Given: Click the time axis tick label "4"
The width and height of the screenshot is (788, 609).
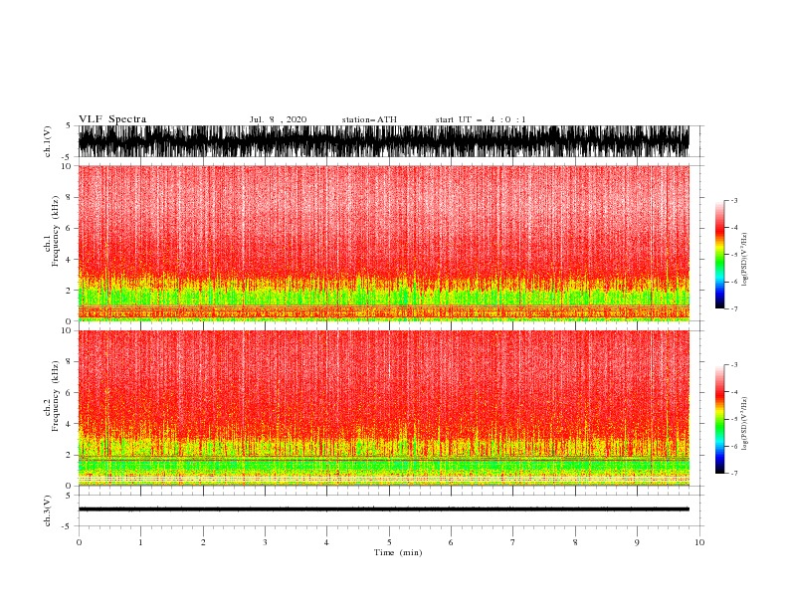Looking at the screenshot, I should tap(326, 542).
